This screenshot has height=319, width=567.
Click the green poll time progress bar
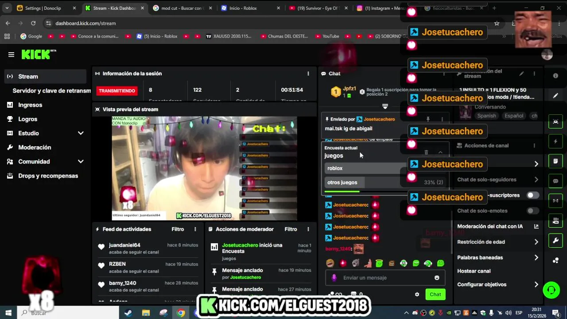tap(342, 191)
